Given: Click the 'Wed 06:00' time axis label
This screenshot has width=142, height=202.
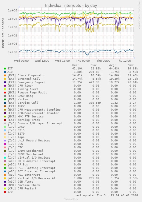Looking at the screenshot, I should [x=21, y=61].
